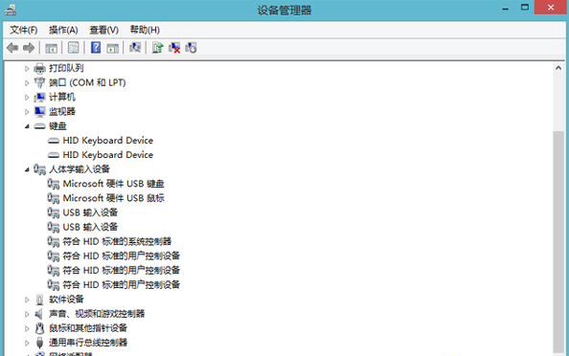Open the 帮助(H) menu

pos(145,30)
